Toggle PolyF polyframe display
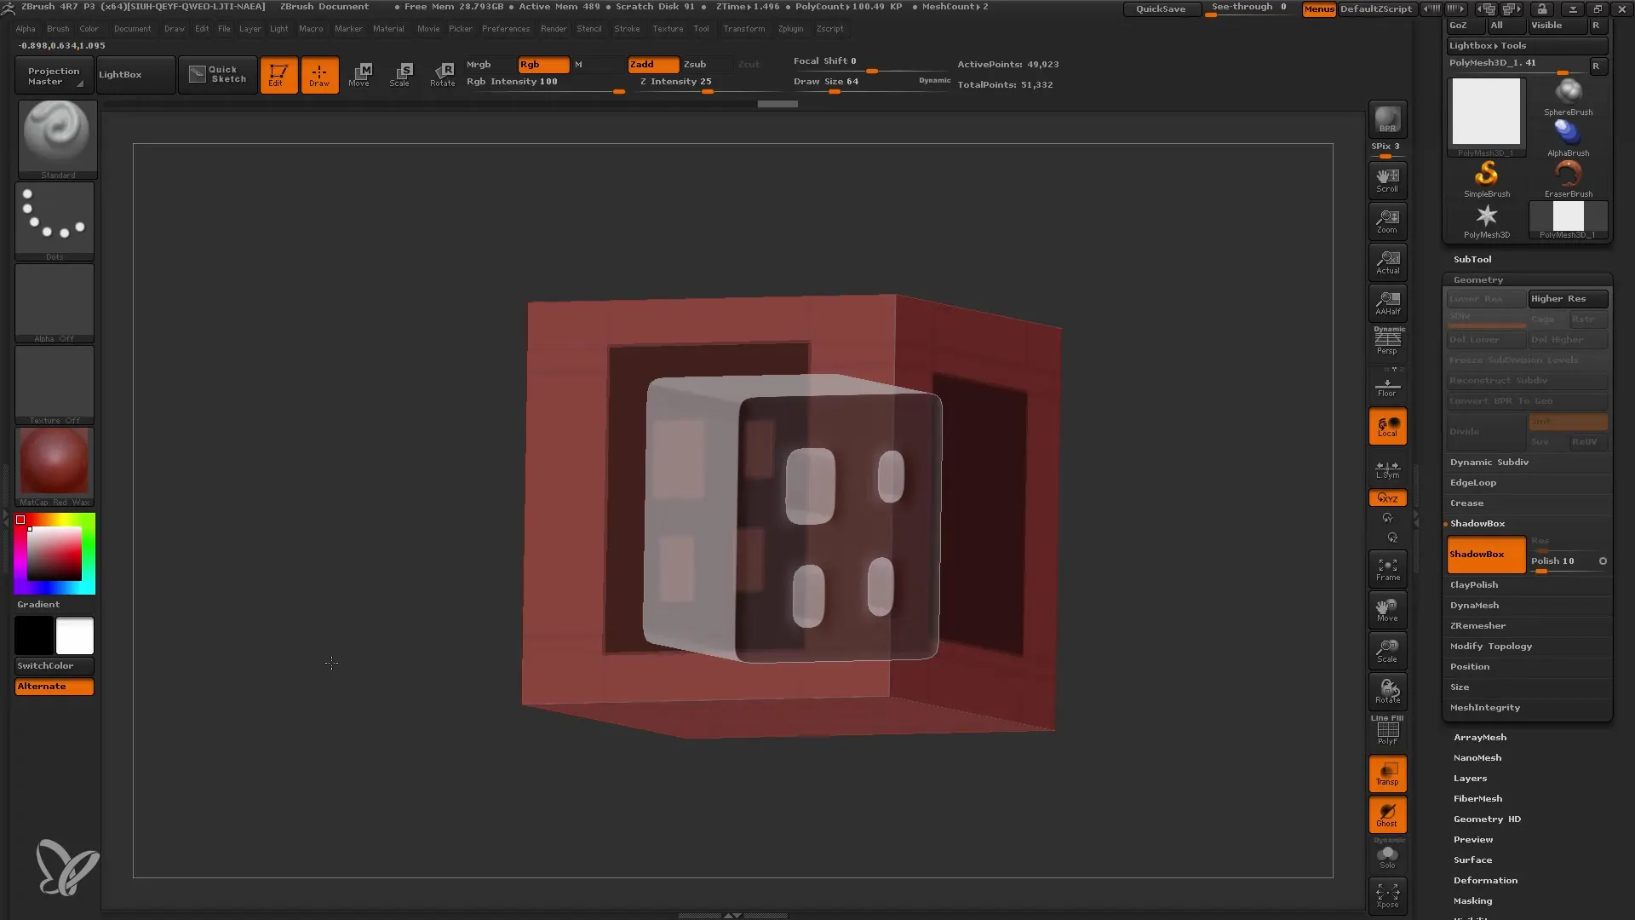Image resolution: width=1635 pixels, height=920 pixels. pyautogui.click(x=1387, y=731)
